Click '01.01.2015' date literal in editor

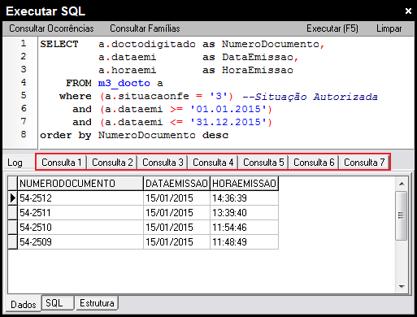[x=228, y=109]
